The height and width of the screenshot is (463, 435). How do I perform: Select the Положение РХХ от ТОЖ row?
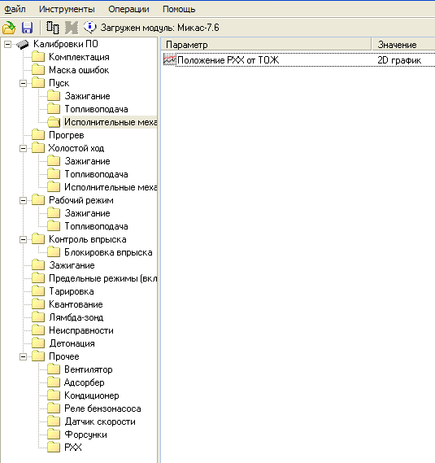[299, 60]
